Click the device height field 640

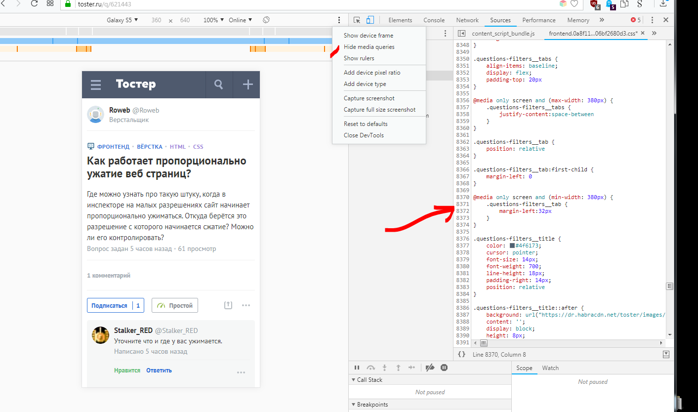click(x=185, y=20)
